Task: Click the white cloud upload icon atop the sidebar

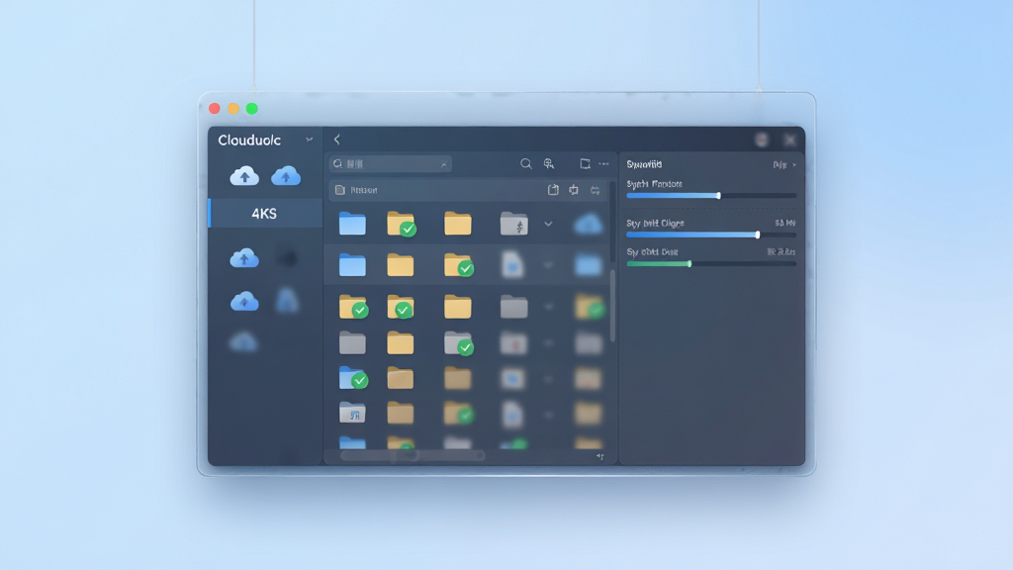Action: point(244,176)
